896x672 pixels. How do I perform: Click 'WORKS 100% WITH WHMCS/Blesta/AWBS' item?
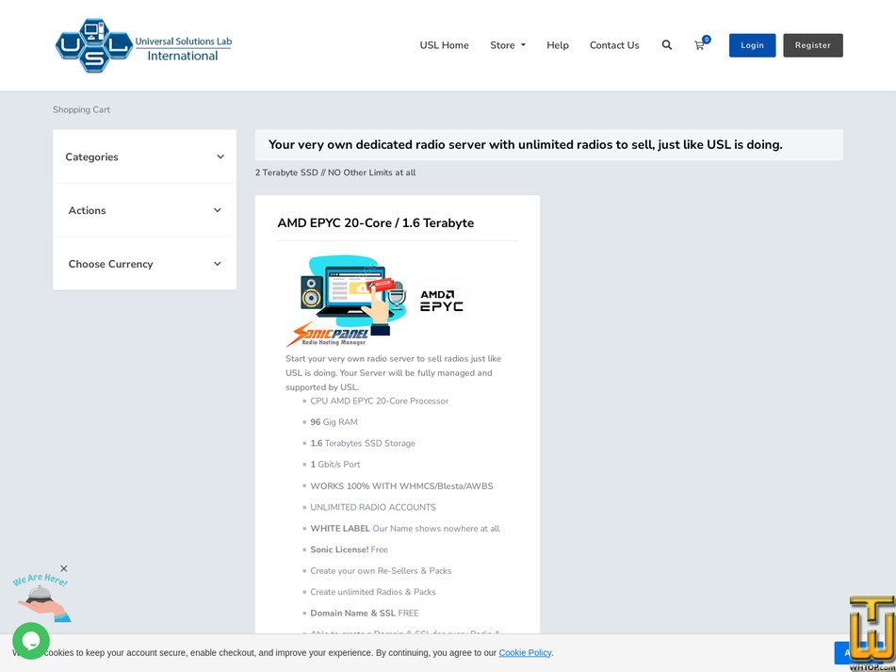click(x=401, y=486)
